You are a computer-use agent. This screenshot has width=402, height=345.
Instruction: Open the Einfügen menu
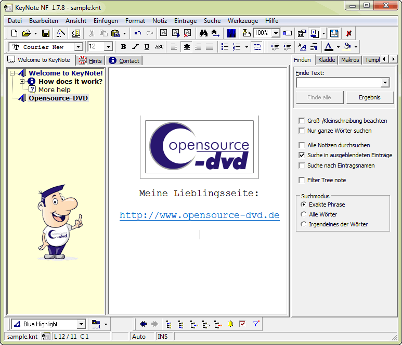106,21
